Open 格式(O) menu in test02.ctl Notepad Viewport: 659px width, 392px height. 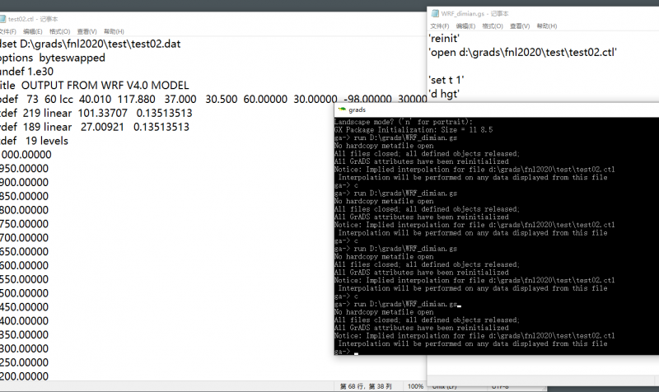pos(61,31)
